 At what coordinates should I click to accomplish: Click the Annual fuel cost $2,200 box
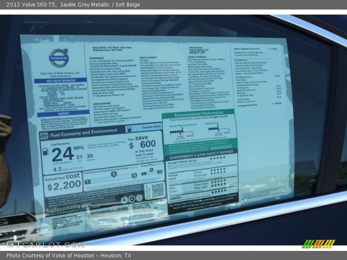[63, 185]
